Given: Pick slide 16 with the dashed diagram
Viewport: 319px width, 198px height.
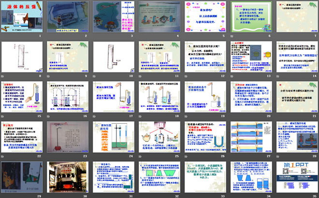Looking at the screenshot, I should (x=68, y=97).
